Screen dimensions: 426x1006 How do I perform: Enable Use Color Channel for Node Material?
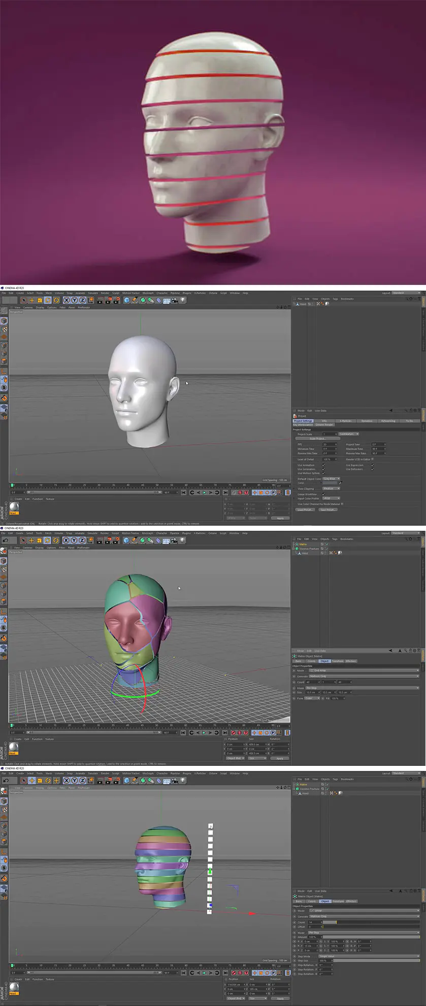(x=342, y=504)
